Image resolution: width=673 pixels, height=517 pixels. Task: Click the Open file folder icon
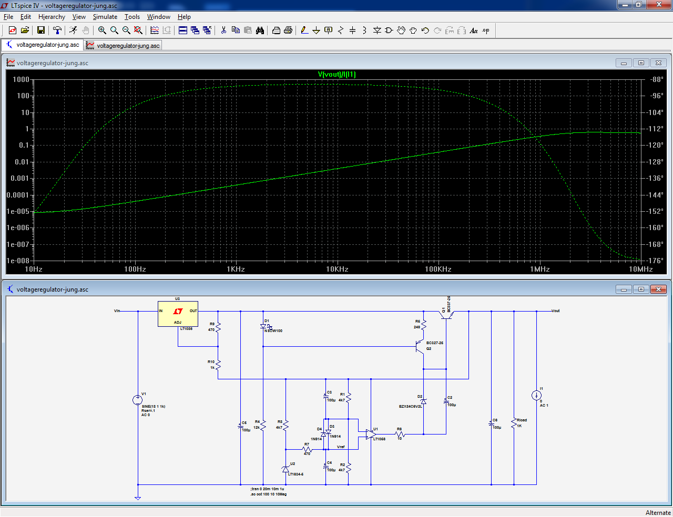(x=25, y=30)
